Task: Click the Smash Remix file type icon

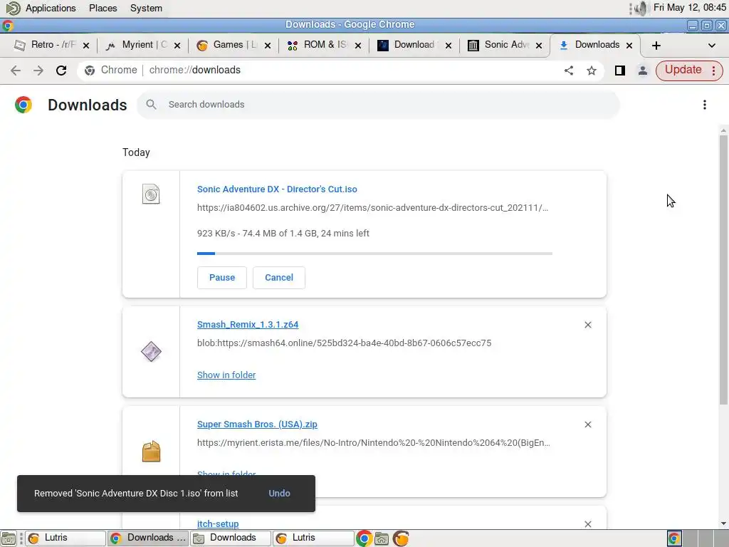Action: pos(151,352)
